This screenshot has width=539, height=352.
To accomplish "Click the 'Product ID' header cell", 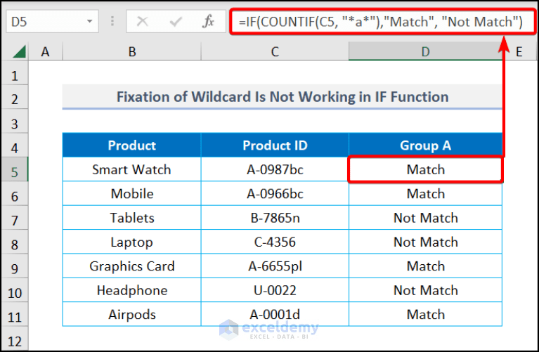I will [275, 145].
